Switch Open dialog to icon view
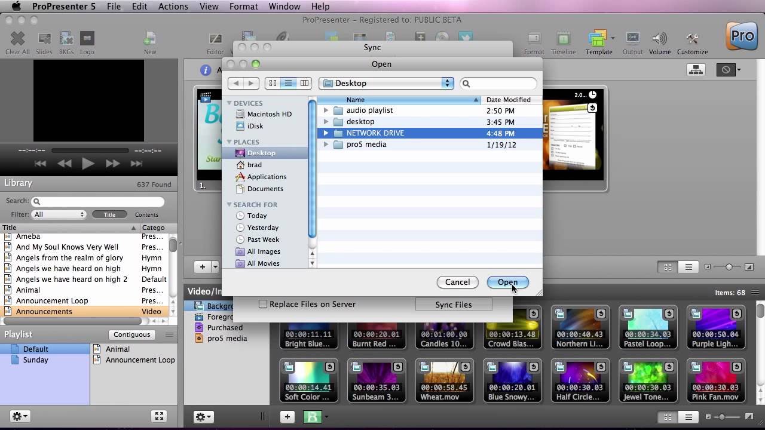 pyautogui.click(x=273, y=83)
